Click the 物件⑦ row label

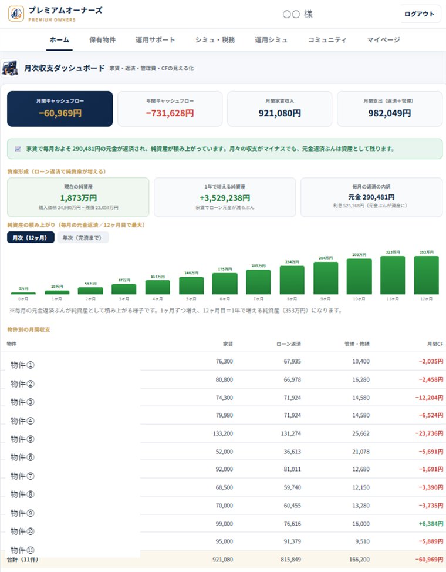(x=22, y=476)
